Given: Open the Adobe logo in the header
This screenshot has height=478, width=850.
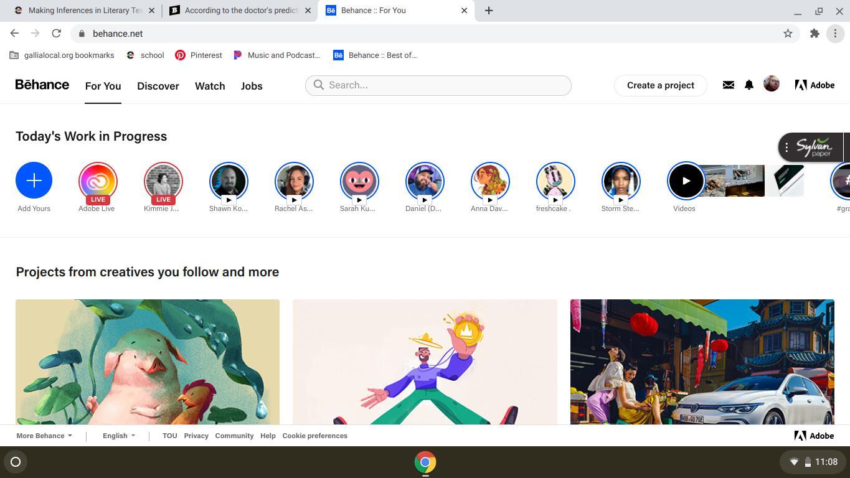Looking at the screenshot, I should coord(815,85).
